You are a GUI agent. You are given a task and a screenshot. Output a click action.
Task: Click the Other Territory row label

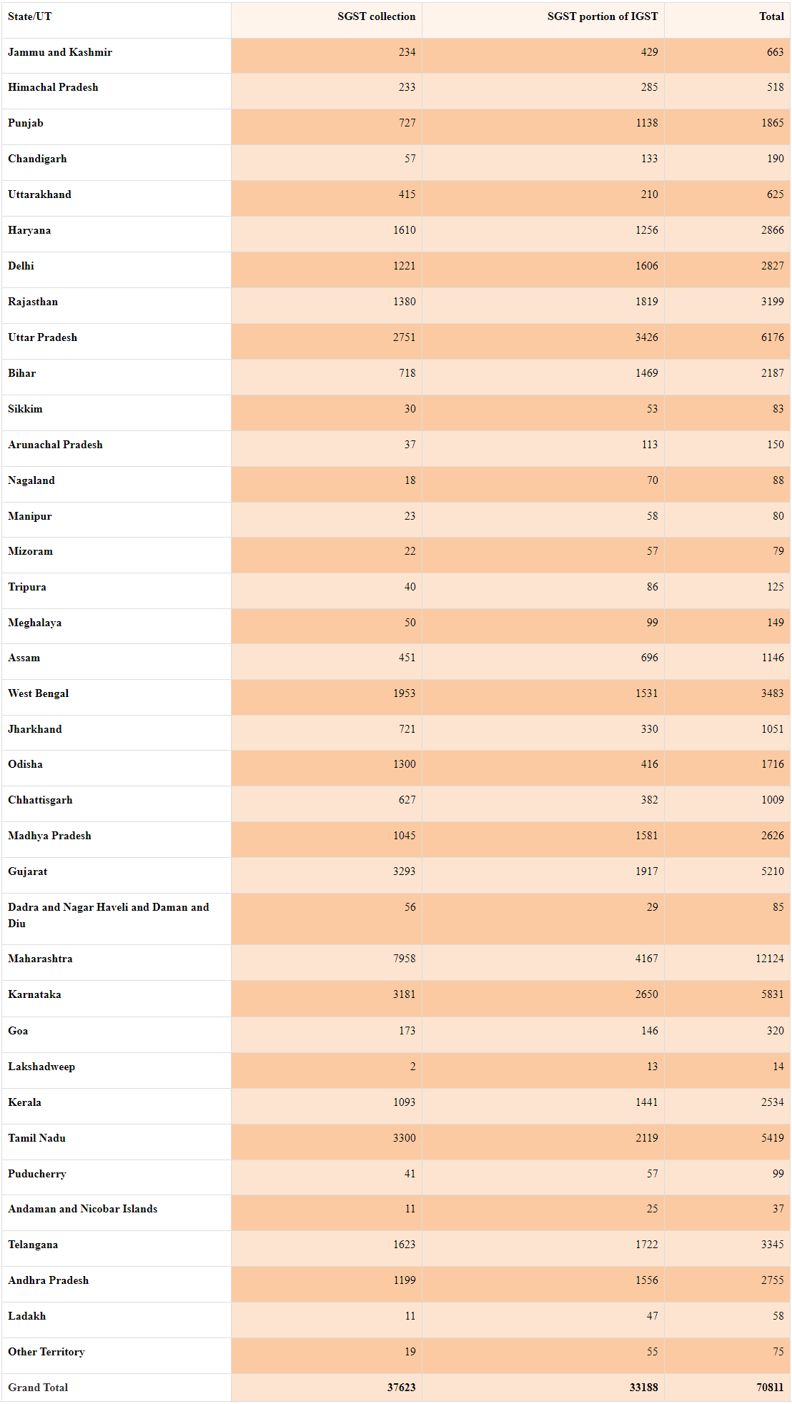(x=46, y=1352)
